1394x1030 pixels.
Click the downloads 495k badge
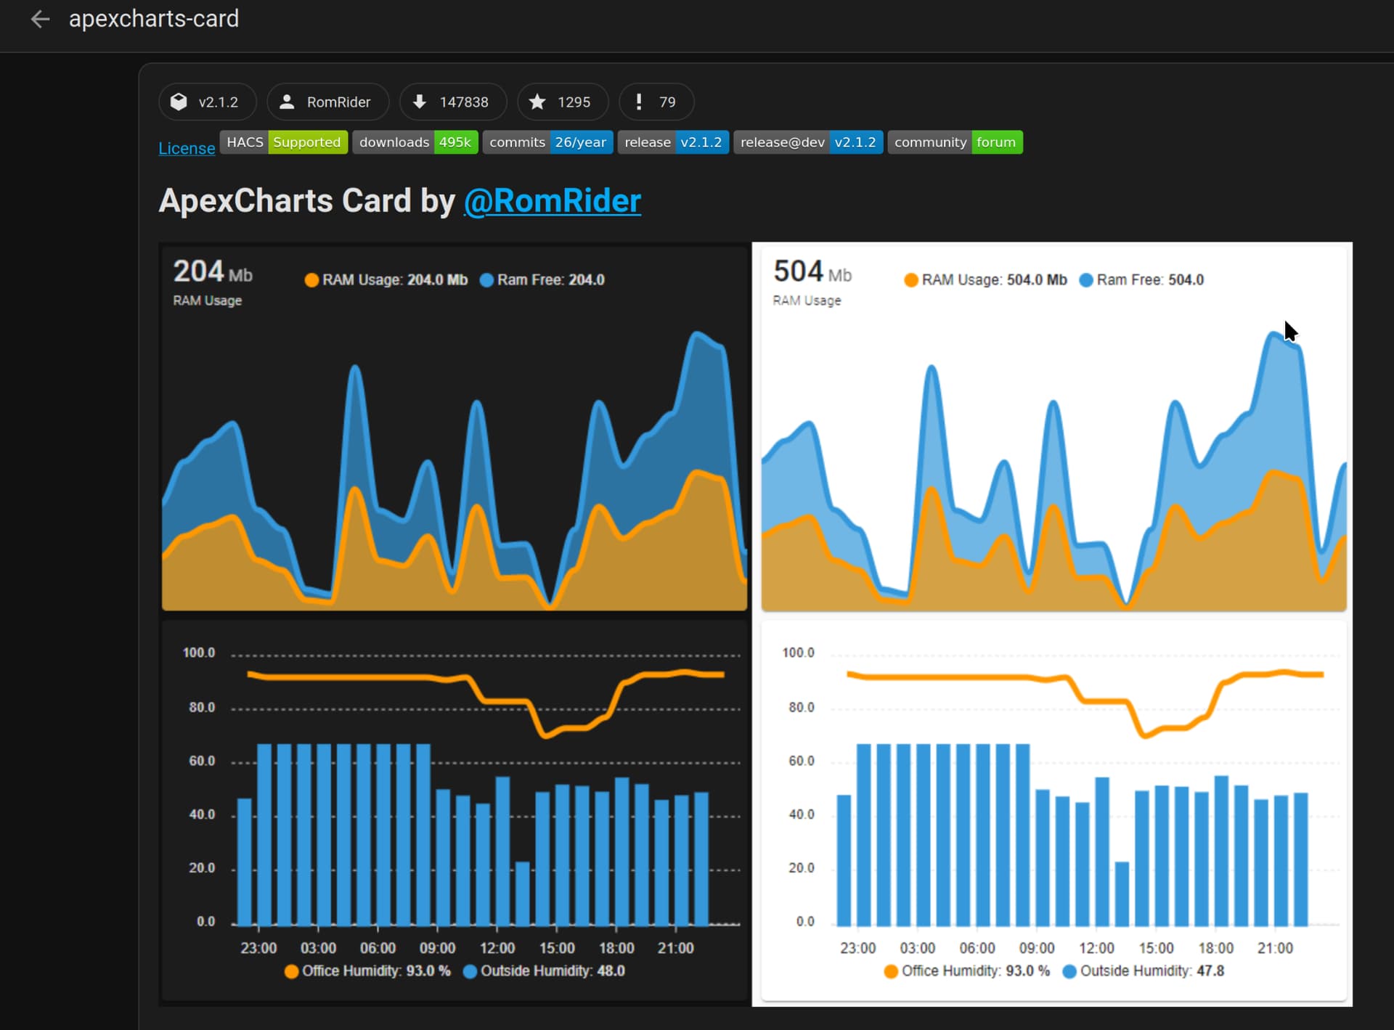pyautogui.click(x=415, y=142)
